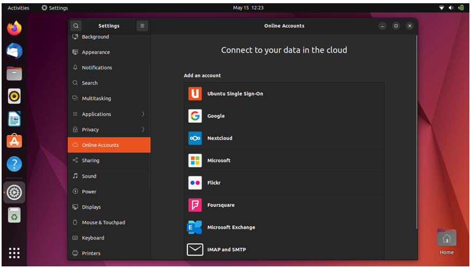
Task: Add a Nextcloud account
Action: (284, 138)
